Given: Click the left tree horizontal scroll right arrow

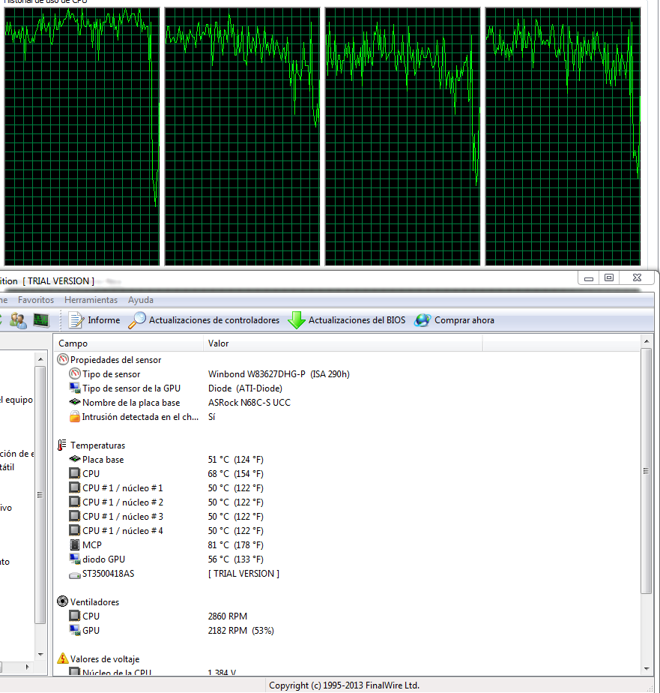Looking at the screenshot, I should point(28,667).
